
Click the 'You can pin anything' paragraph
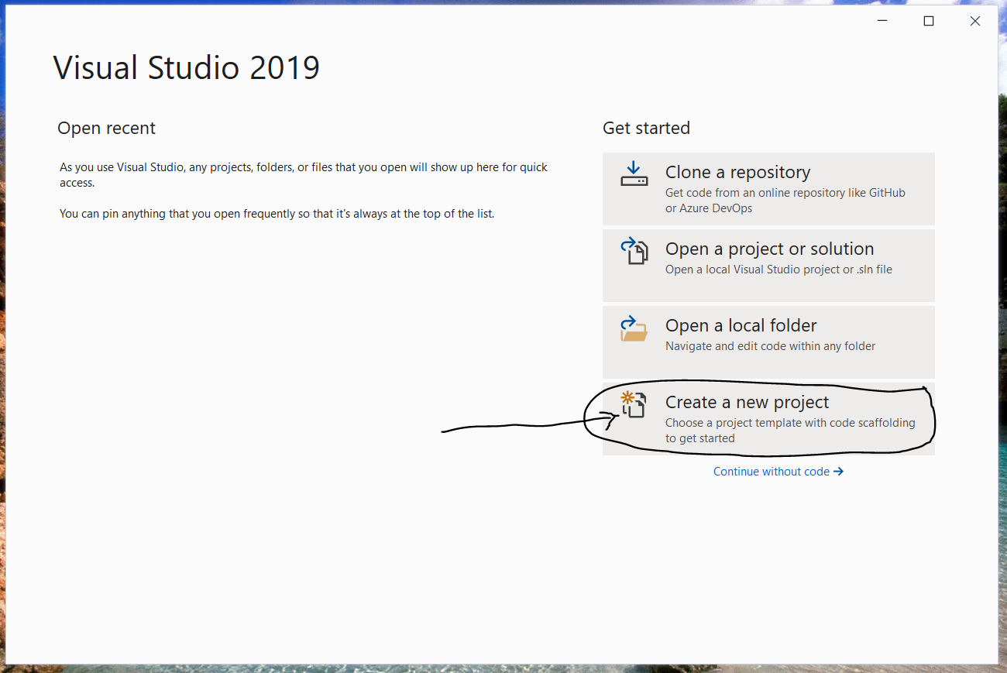[277, 214]
